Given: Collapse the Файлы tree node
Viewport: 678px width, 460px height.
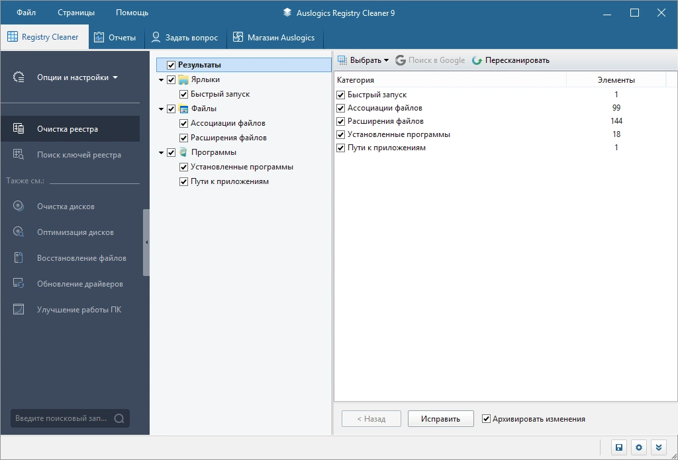Looking at the screenshot, I should 162,109.
